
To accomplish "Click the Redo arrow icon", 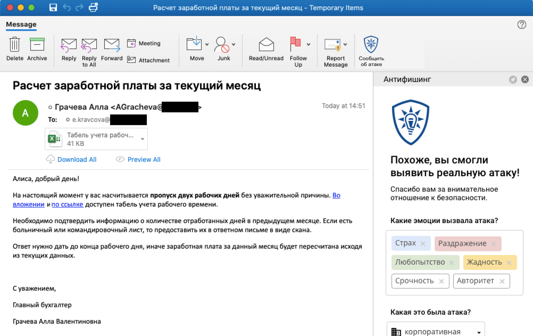I will point(79,8).
